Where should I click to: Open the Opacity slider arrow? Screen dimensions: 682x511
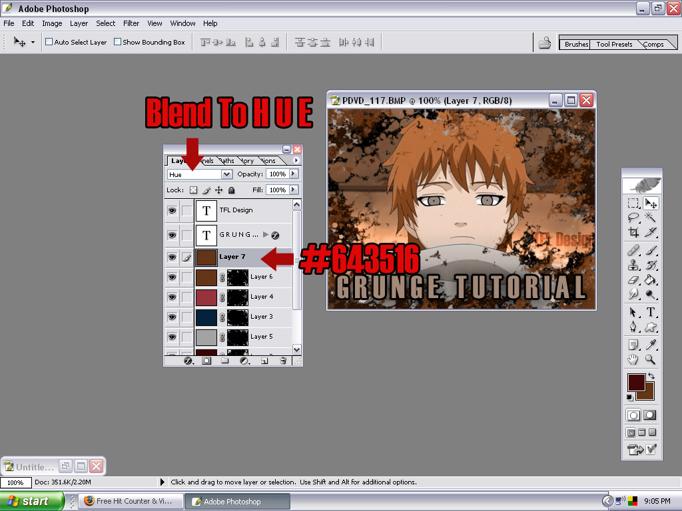tap(294, 174)
